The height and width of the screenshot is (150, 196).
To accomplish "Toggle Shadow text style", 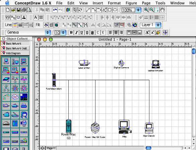I will 92,33.
